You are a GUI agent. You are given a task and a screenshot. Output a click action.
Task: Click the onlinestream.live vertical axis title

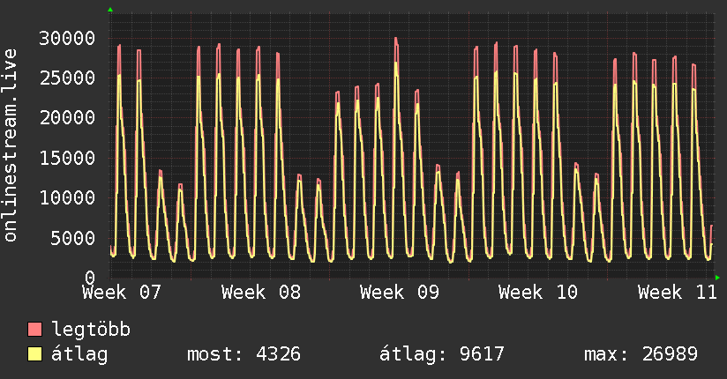pyautogui.click(x=11, y=145)
